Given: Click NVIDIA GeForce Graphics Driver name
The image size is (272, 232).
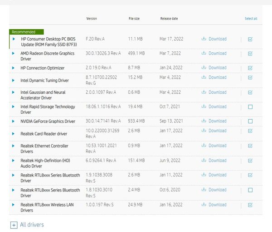Looking at the screenshot, I should (x=48, y=121).
